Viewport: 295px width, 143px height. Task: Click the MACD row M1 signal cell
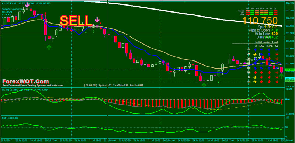pos(248,11)
